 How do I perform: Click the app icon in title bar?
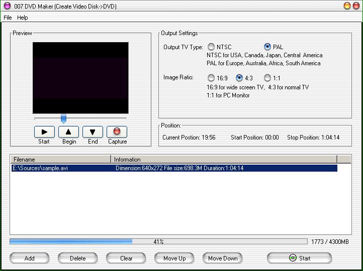(x=7, y=6)
